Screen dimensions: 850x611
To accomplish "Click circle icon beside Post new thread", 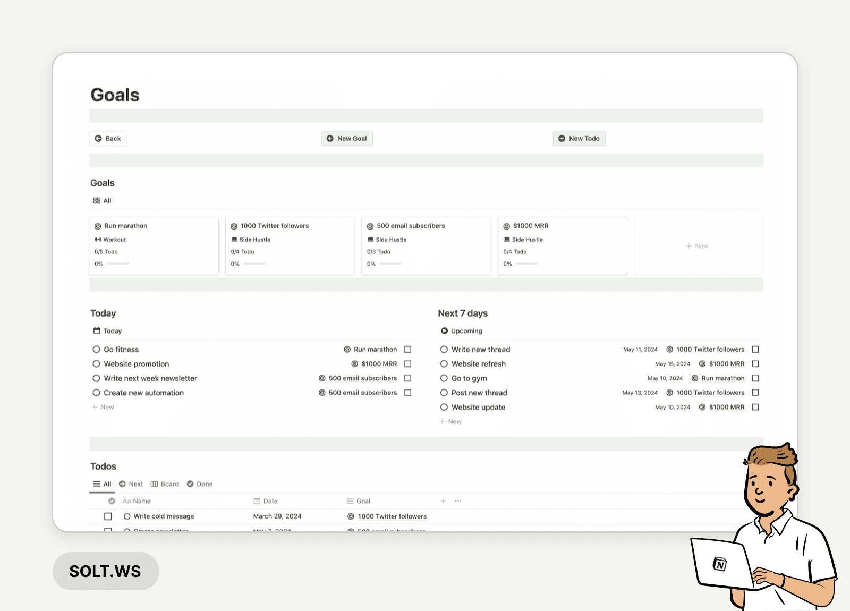I will click(444, 393).
